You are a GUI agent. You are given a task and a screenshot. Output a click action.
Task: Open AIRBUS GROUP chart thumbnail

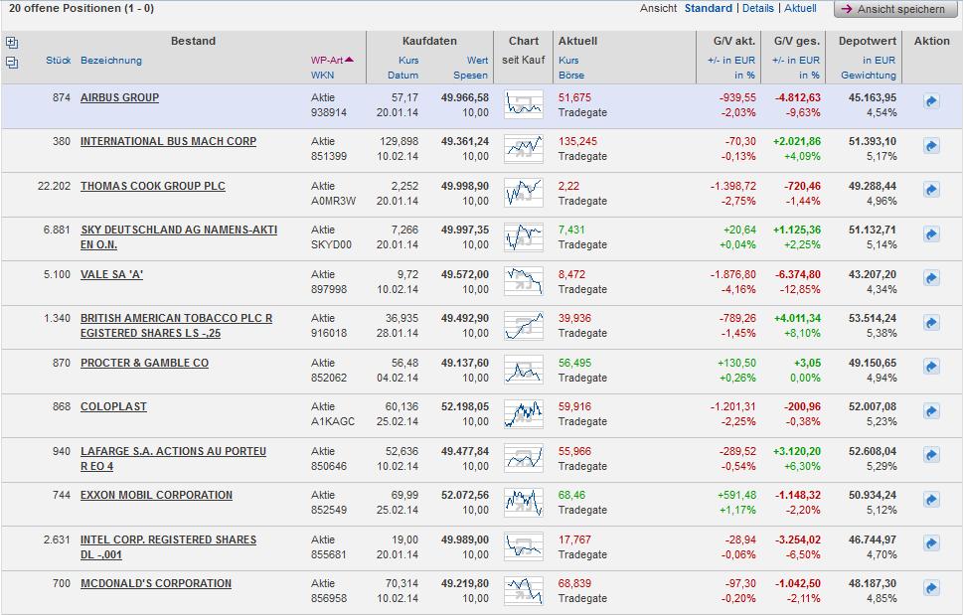tap(524, 104)
